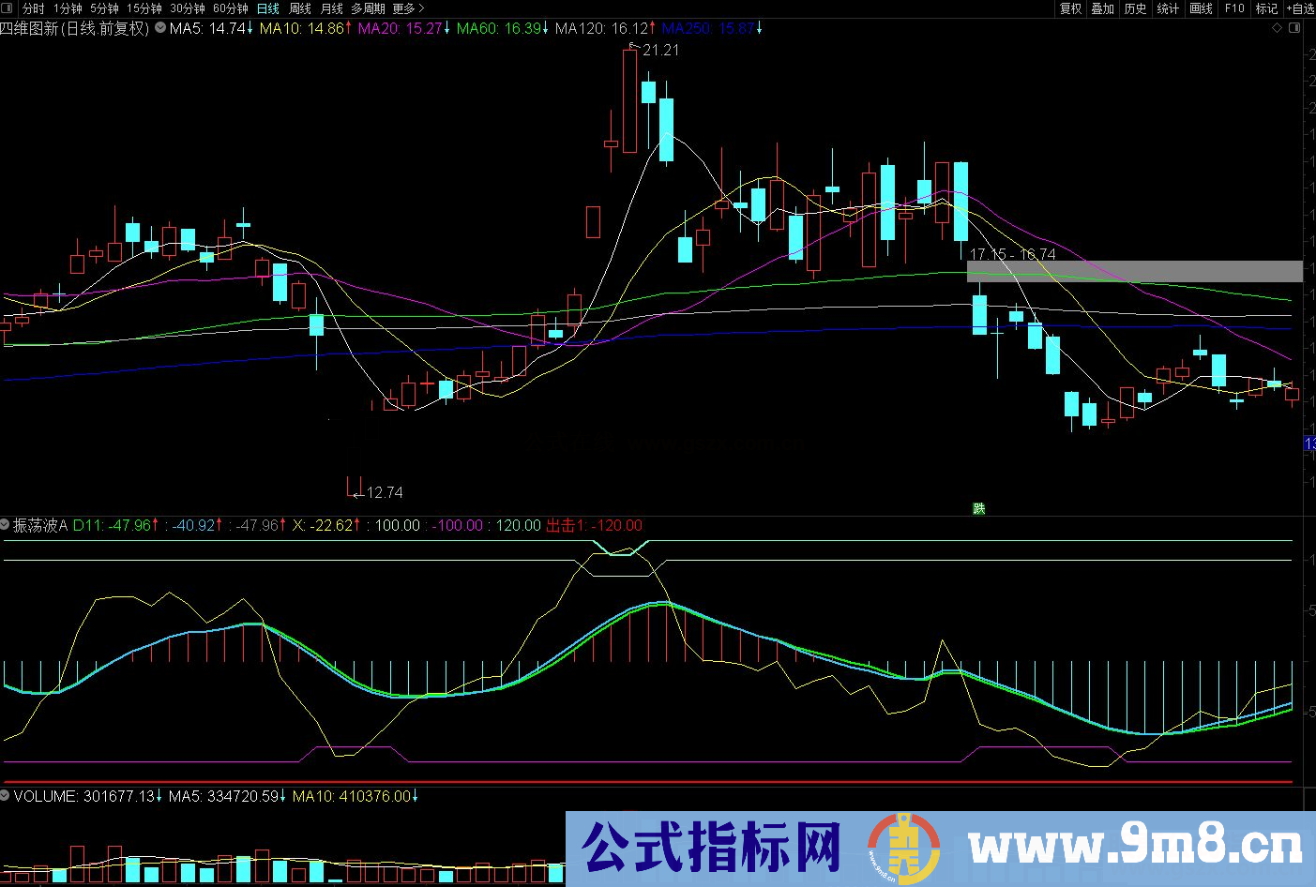1316x887 pixels.
Task: Open the 历史 history tool
Action: [1135, 8]
